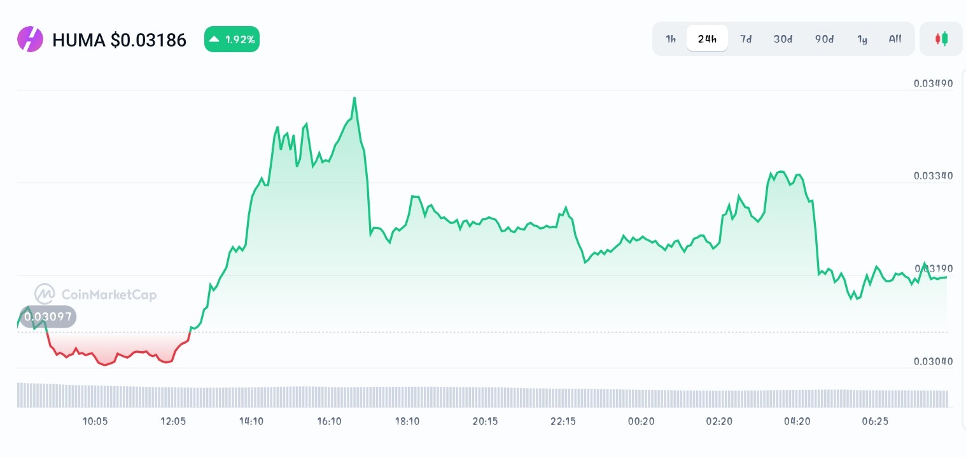The width and height of the screenshot is (966, 458).
Task: Choose the 90d chart range
Action: [824, 39]
